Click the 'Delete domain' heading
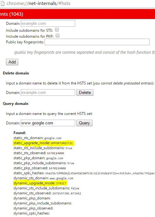The width and height of the screenshot is (155, 217). point(16,73)
